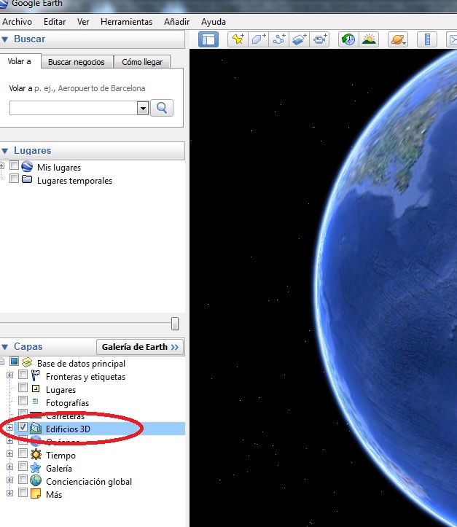Select the ruler measurement tool
The image size is (457, 527).
428,39
